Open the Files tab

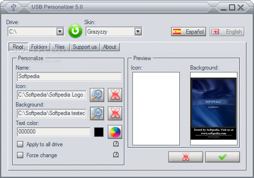coord(60,47)
